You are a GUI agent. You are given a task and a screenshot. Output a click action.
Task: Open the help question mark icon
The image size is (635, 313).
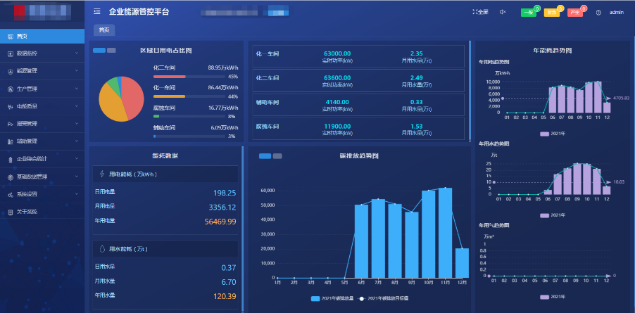(x=598, y=13)
